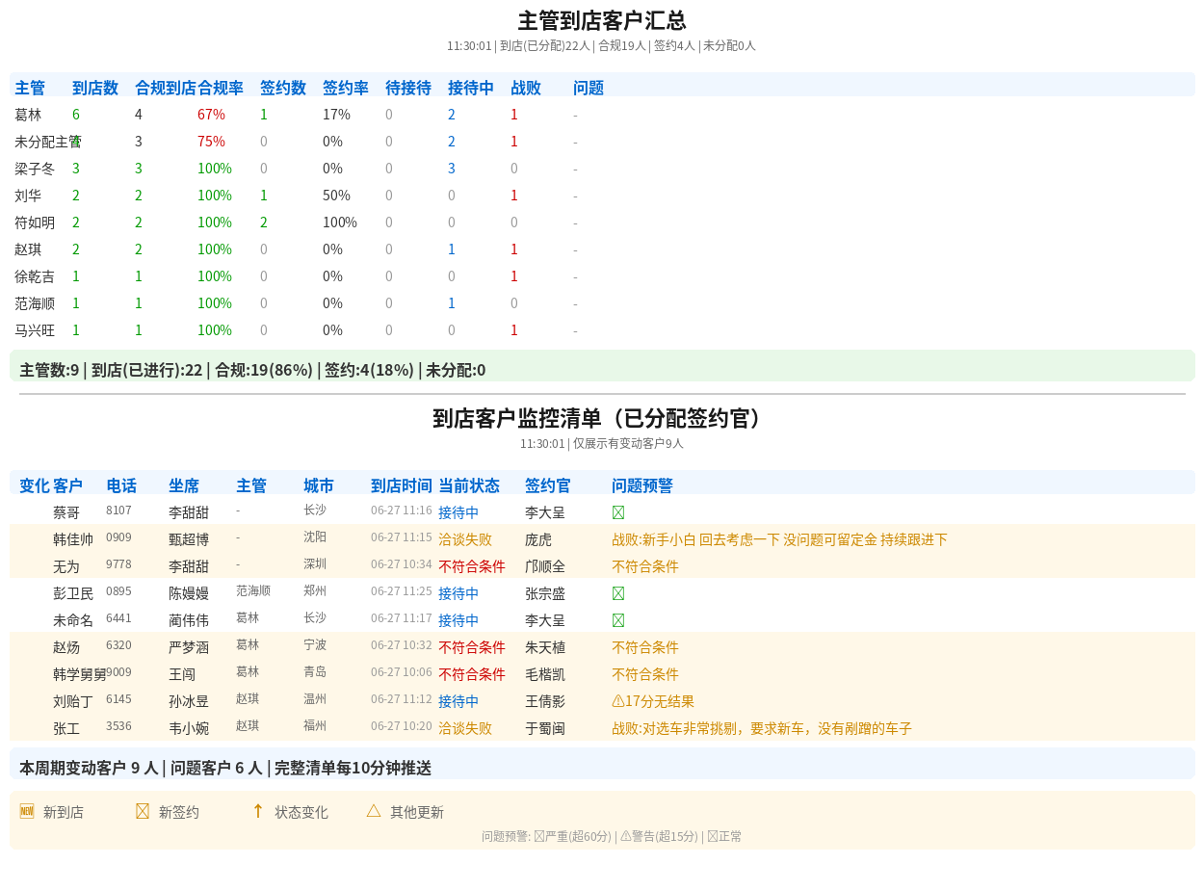
Task: Click the 50% sign rate for 刘华
Action: (336, 196)
